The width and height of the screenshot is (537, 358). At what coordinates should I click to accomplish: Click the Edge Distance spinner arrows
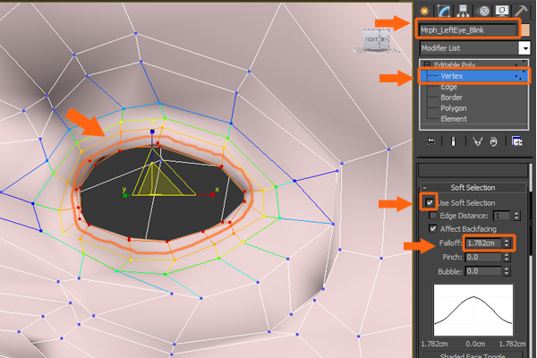tap(516, 216)
